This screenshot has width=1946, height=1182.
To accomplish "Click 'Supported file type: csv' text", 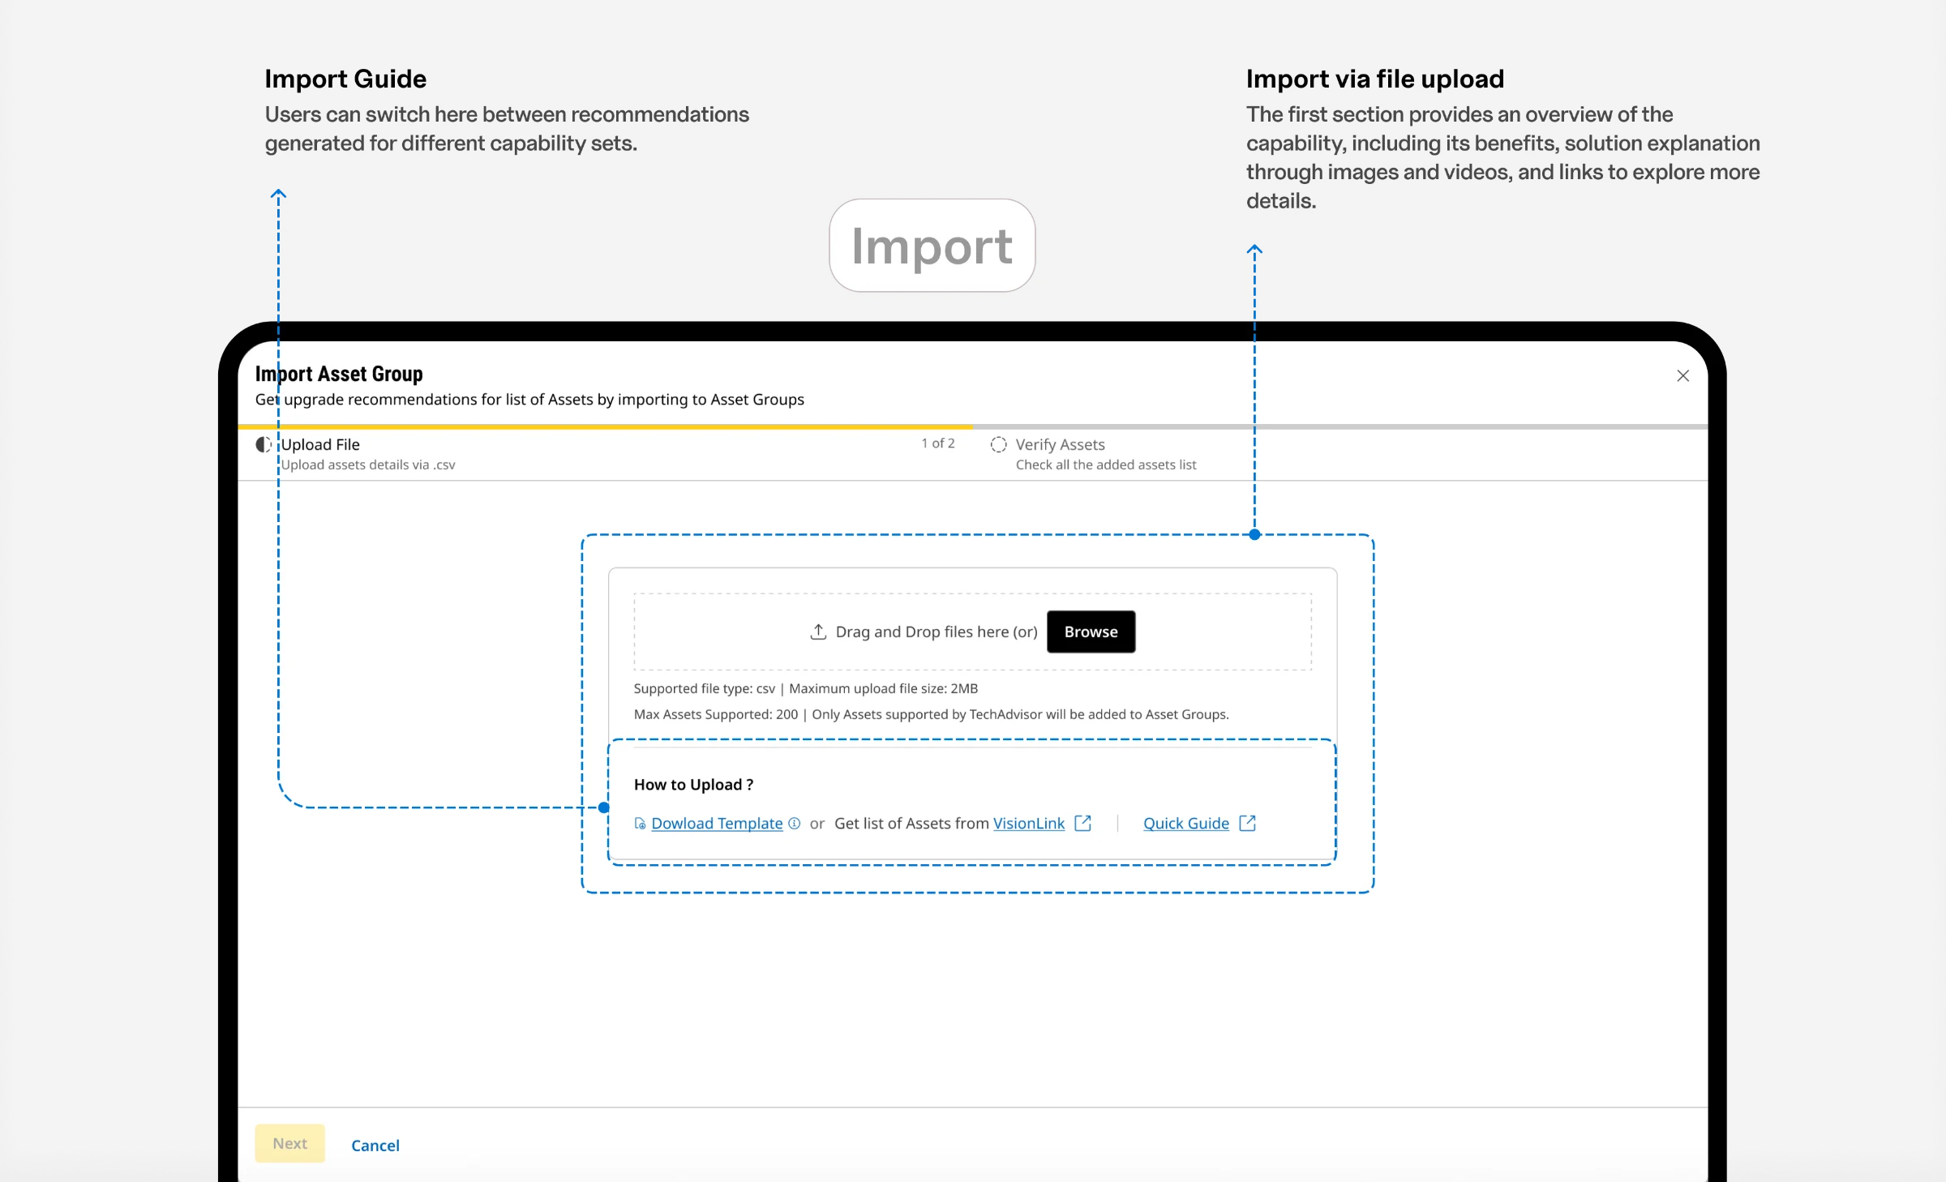I will click(704, 688).
